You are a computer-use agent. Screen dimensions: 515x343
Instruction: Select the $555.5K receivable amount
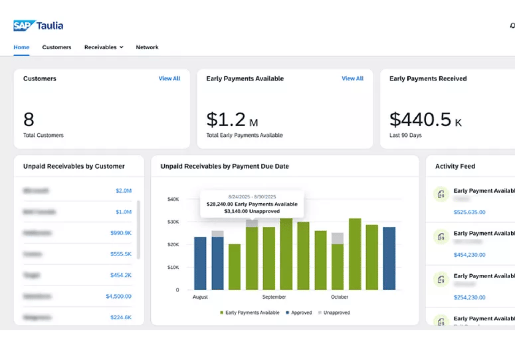121,254
